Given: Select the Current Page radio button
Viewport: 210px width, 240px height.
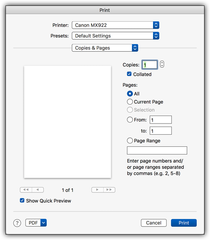Looking at the screenshot, I should click(x=130, y=102).
